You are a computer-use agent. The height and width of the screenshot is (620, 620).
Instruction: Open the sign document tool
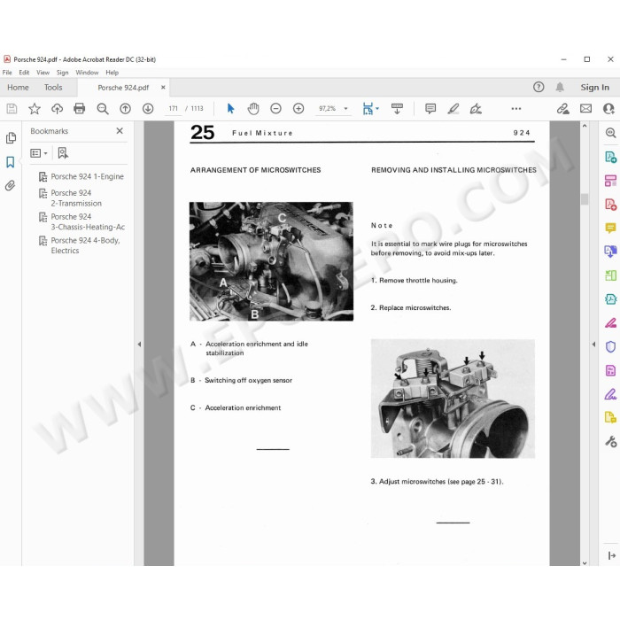[476, 108]
